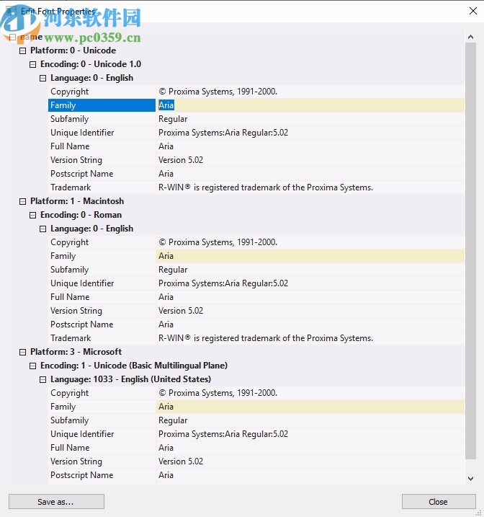Viewport: 484px width, 517px height.
Task: Collapse Encoding: 0 - Unicode 1.0 node
Action: 32,64
